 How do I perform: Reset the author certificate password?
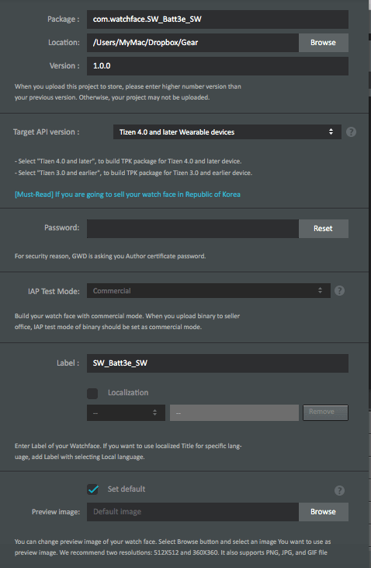pos(324,229)
